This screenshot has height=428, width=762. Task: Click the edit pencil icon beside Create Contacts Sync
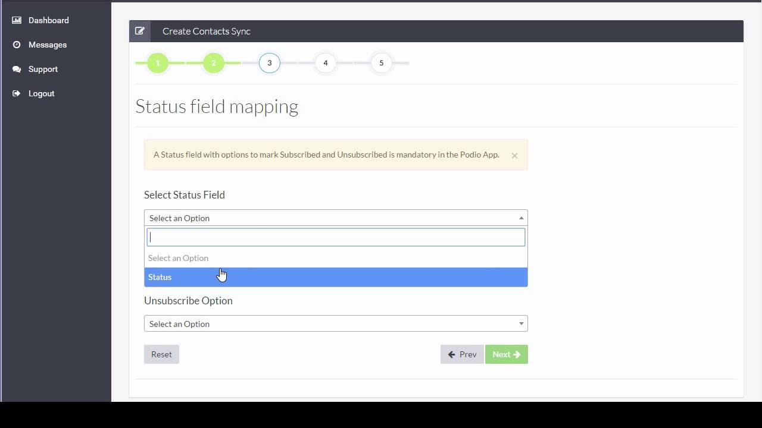[x=140, y=32]
